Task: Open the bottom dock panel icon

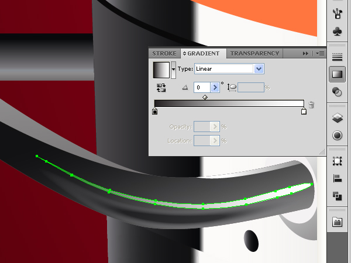Action: coord(338,222)
